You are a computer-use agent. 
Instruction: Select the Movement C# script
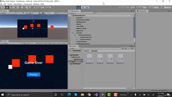(100, 59)
